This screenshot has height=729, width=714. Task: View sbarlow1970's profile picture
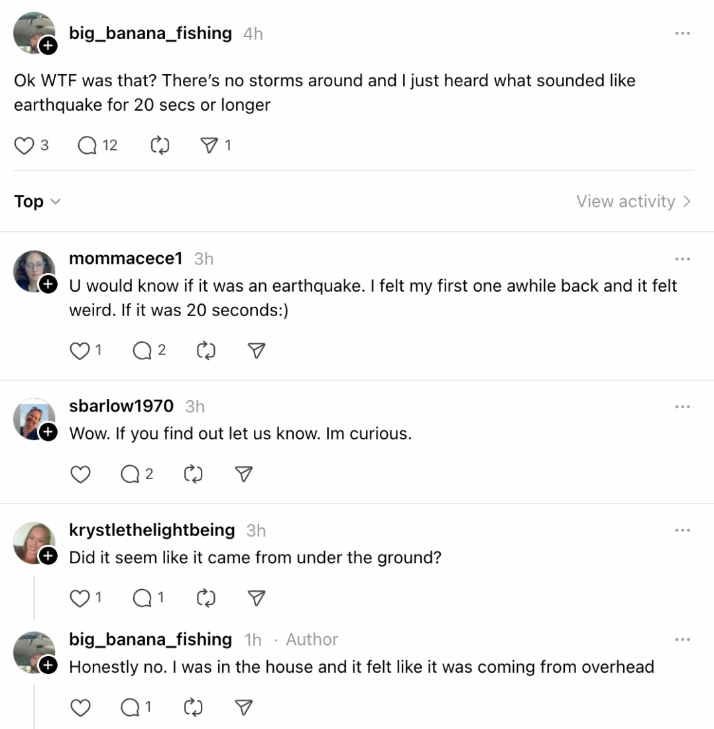point(34,419)
